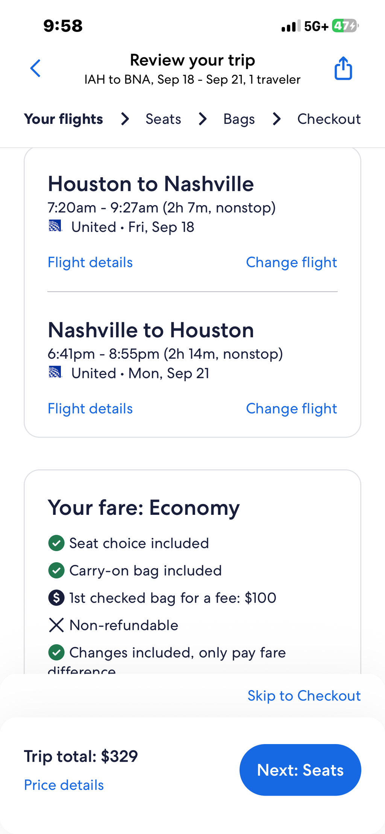Tap the dollar icon beside checked bag fee
This screenshot has height=834, width=385.
click(56, 598)
